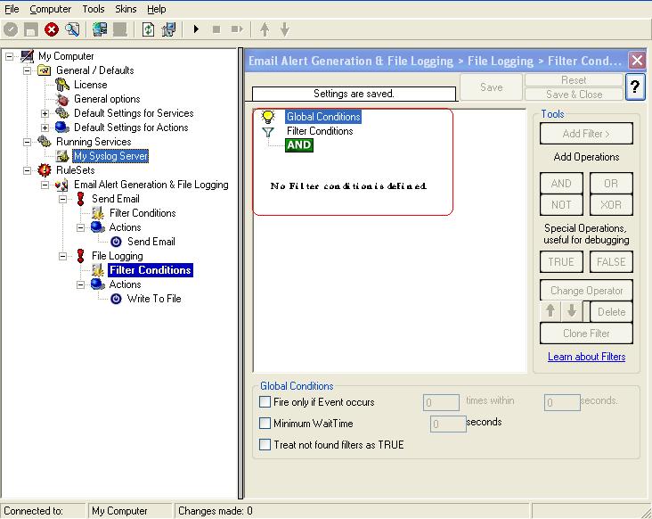Click the RuleSets red gear icon
The height and width of the screenshot is (519, 652).
coord(45,170)
